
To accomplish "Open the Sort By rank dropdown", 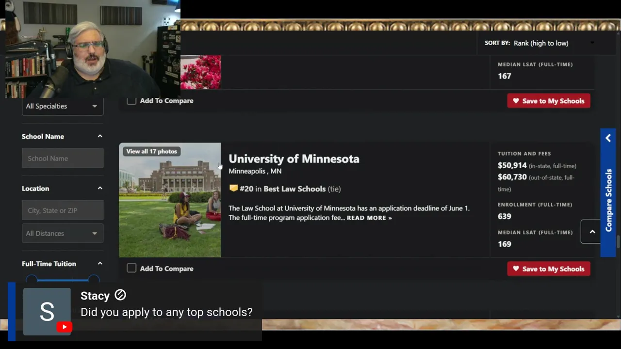I will pyautogui.click(x=553, y=43).
